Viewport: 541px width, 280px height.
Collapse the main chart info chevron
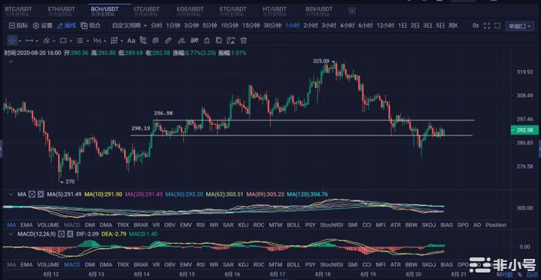pyautogui.click(x=11, y=62)
